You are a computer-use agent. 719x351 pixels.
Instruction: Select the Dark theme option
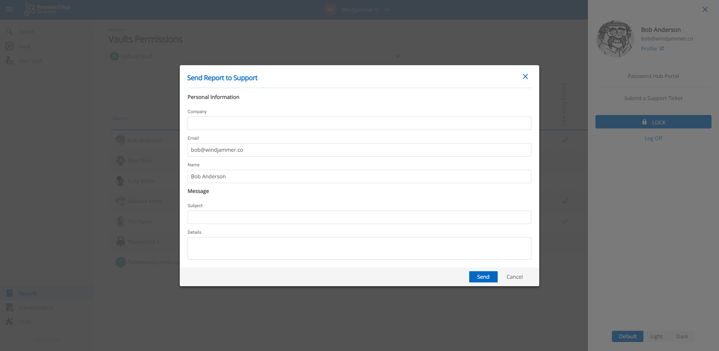point(682,336)
